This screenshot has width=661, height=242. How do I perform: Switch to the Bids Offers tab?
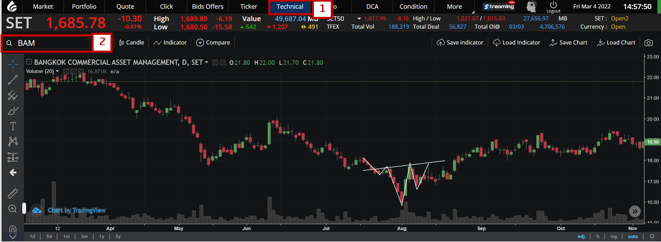(207, 7)
